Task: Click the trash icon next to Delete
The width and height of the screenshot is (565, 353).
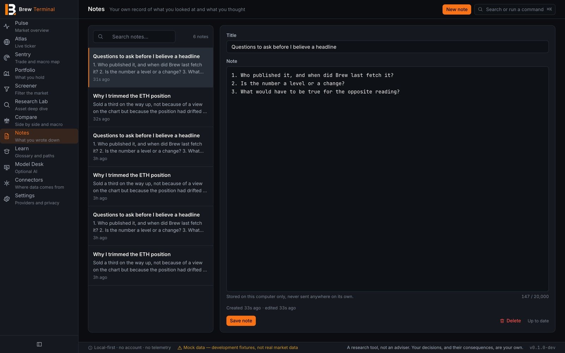Action: pos(502,321)
